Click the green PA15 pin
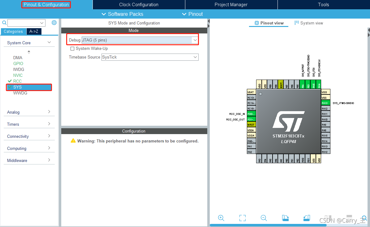The width and height of the screenshot is (370, 227). coord(313,84)
